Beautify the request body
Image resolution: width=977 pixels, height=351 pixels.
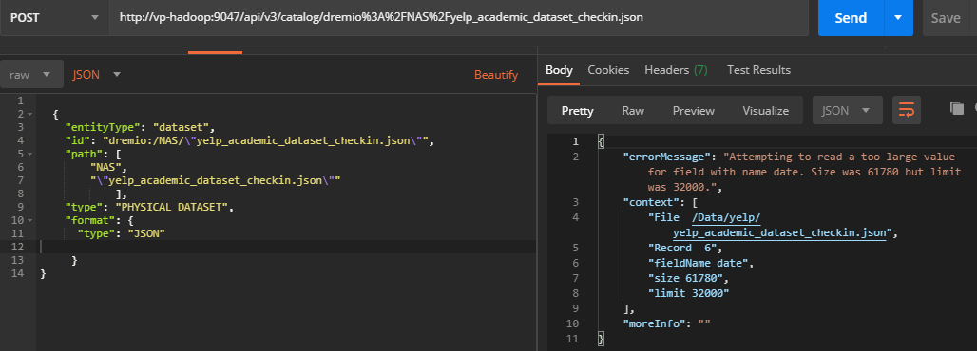(x=496, y=75)
